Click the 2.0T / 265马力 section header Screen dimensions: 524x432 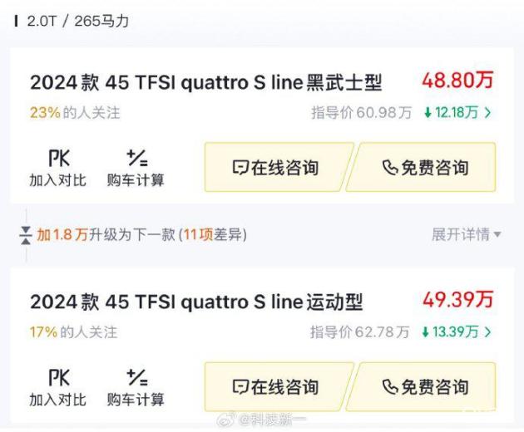pyautogui.click(x=77, y=21)
